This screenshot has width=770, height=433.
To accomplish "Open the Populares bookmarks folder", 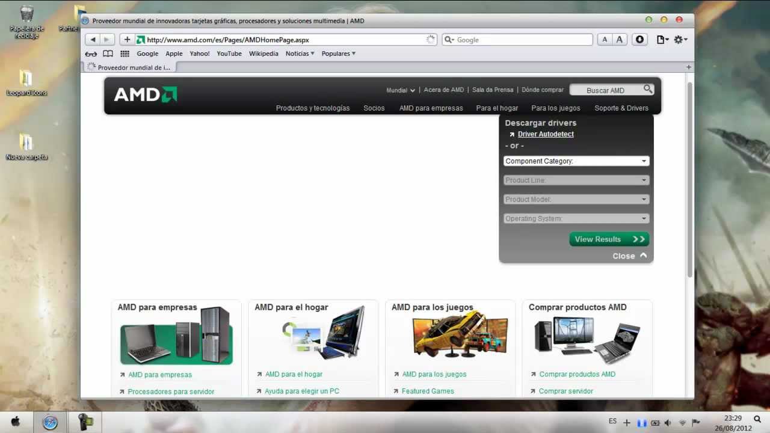I will 338,54.
